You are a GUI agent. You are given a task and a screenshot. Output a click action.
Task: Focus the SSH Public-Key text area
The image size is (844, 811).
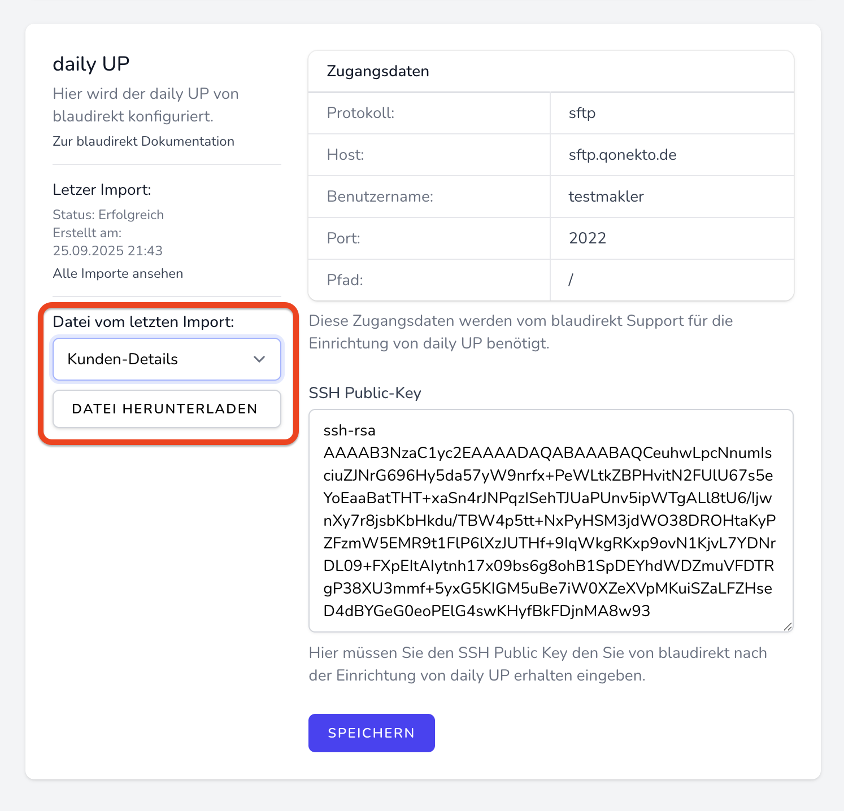[550, 520]
